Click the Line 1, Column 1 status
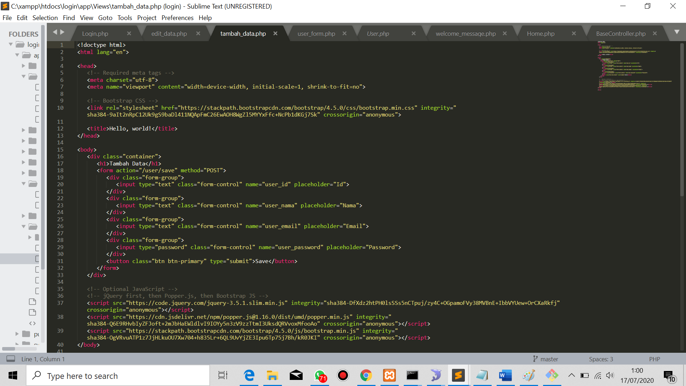The width and height of the screenshot is (686, 386). 43,359
